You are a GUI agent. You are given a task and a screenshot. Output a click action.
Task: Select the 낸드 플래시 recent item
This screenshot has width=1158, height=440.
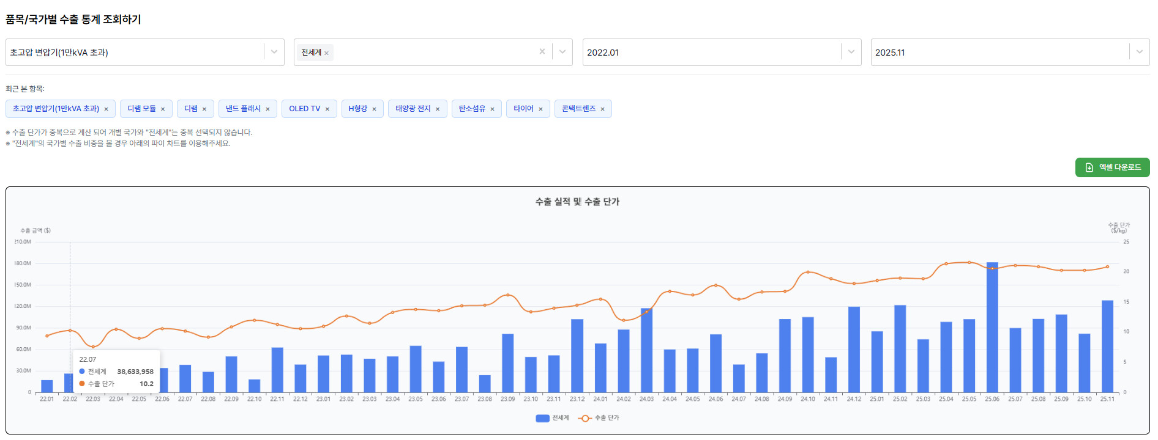tap(243, 109)
